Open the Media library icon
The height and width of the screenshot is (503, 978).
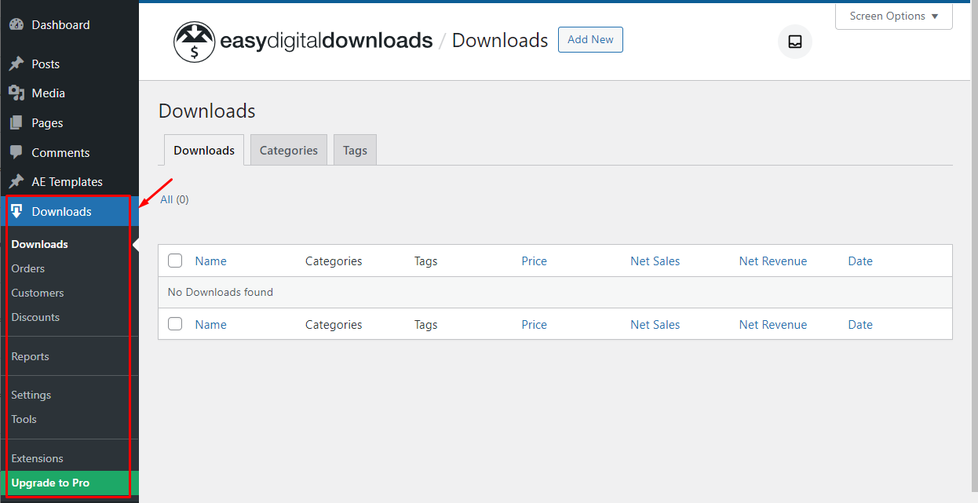pyautogui.click(x=17, y=93)
